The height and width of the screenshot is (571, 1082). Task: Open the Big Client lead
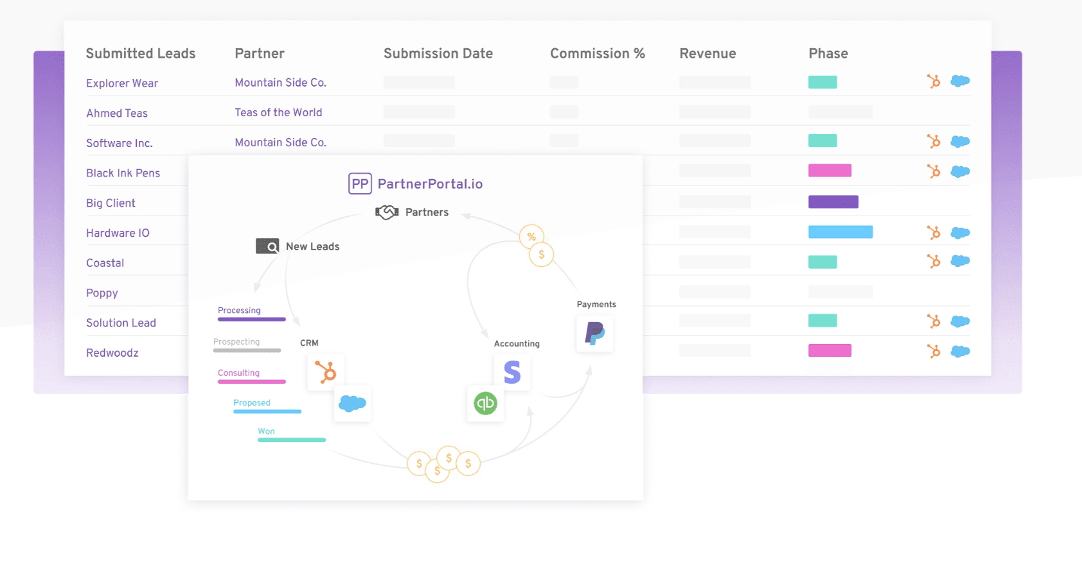click(x=111, y=203)
